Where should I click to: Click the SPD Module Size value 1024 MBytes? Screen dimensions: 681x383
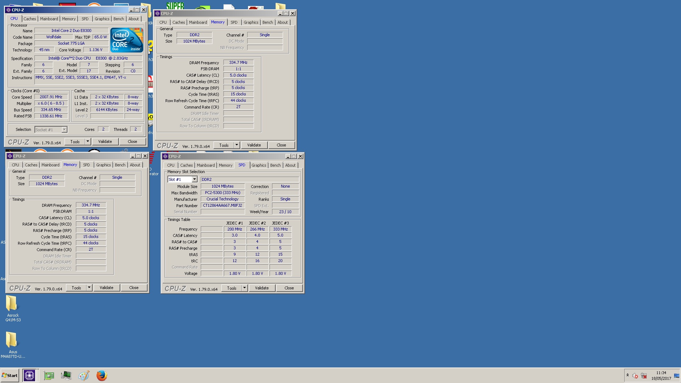(222, 186)
